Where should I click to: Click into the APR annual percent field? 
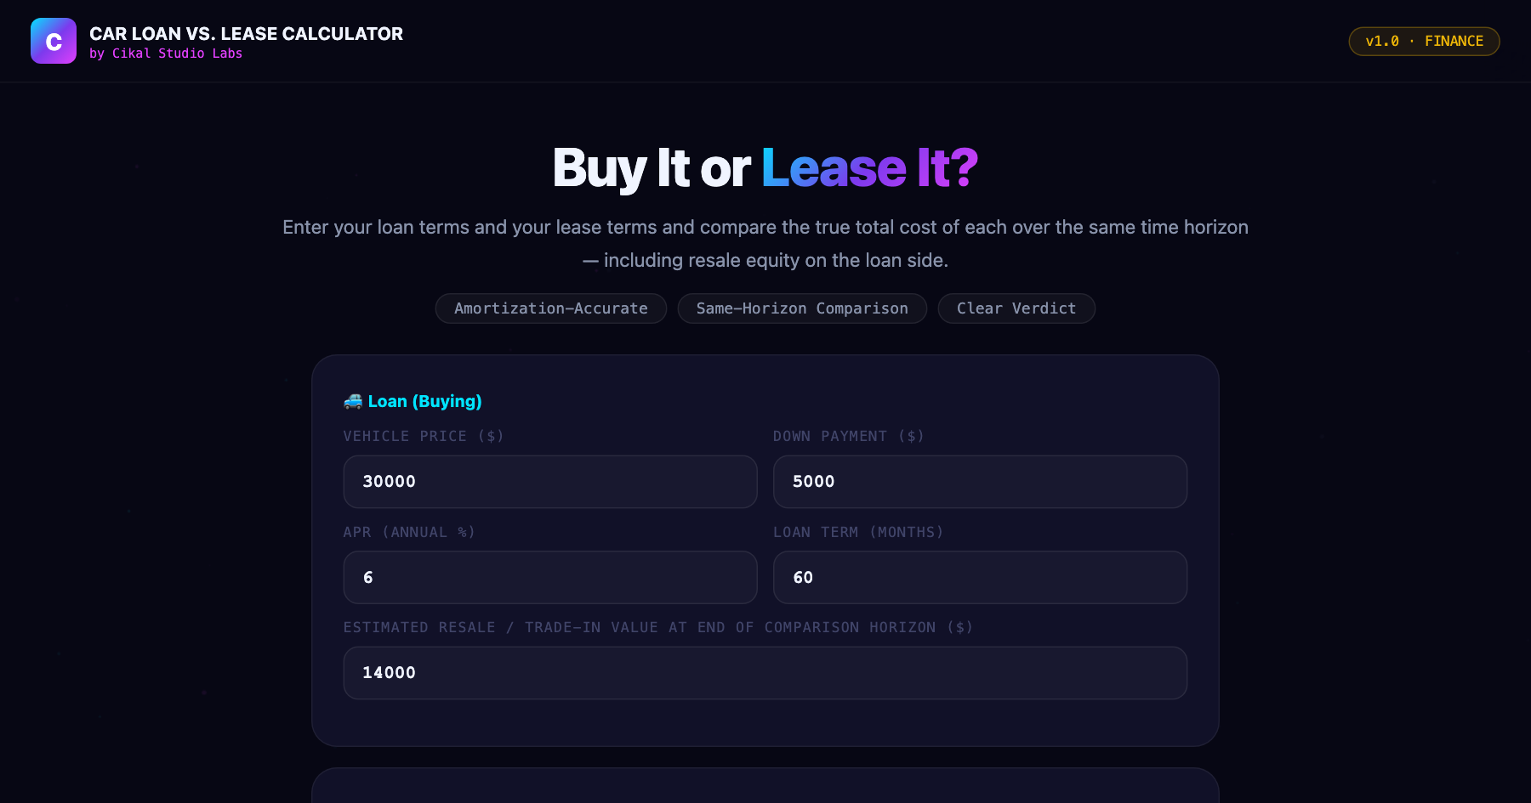[550, 578]
